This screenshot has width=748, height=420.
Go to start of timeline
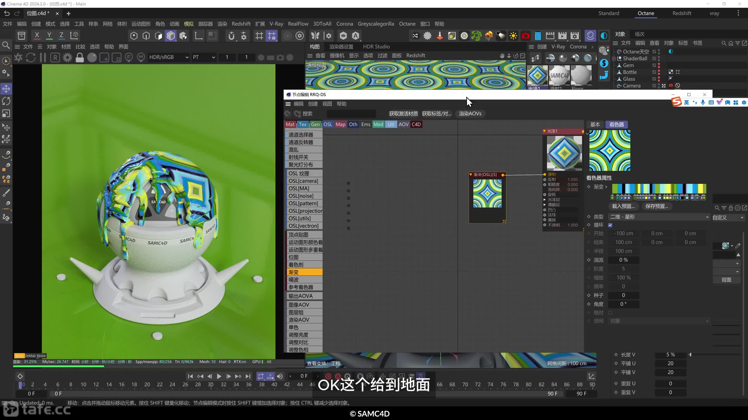tap(190, 376)
